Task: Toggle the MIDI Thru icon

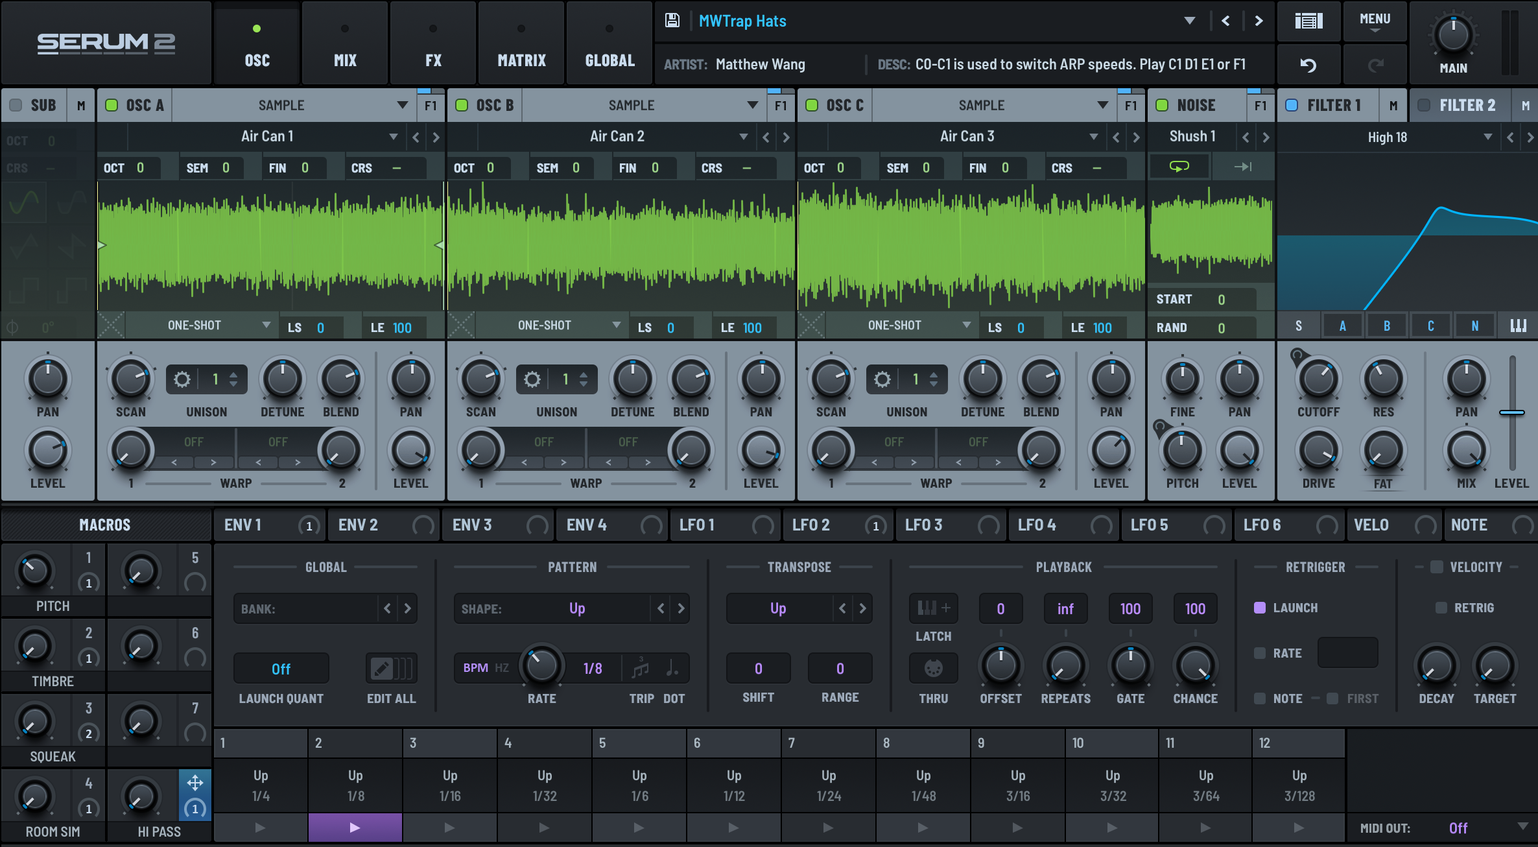Action: click(933, 668)
